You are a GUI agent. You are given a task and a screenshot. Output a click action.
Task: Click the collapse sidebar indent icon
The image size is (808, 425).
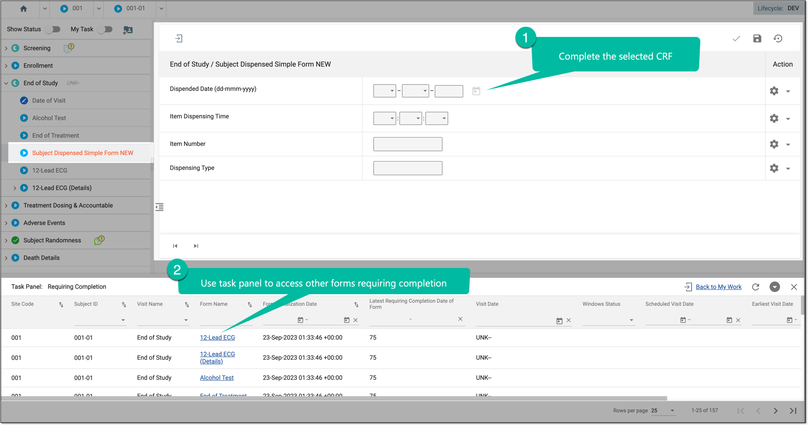[x=159, y=207]
